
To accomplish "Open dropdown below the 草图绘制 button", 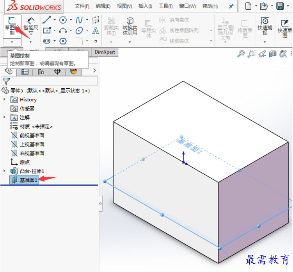I will pyautogui.click(x=12, y=42).
